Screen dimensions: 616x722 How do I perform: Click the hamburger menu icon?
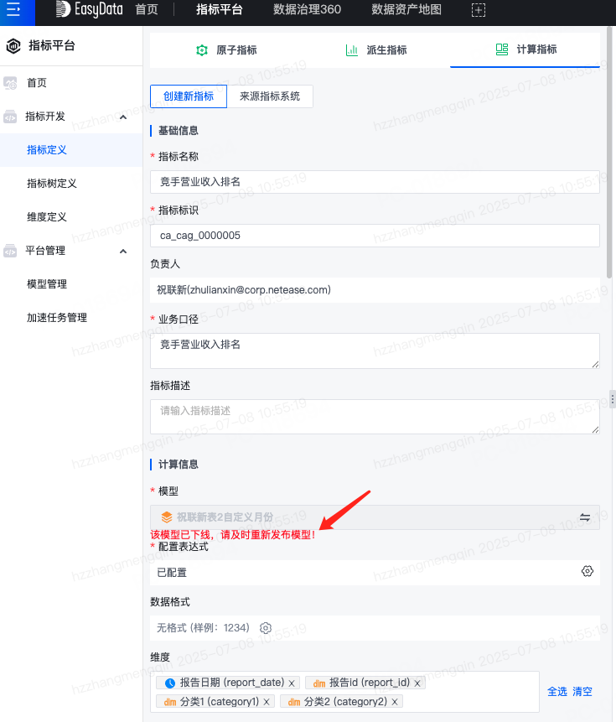[x=13, y=10]
